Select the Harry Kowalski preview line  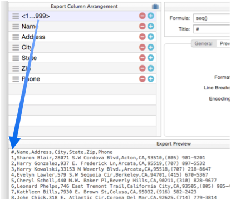click(111, 169)
